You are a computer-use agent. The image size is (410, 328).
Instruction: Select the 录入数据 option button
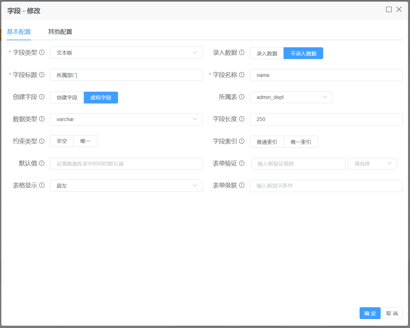(267, 53)
